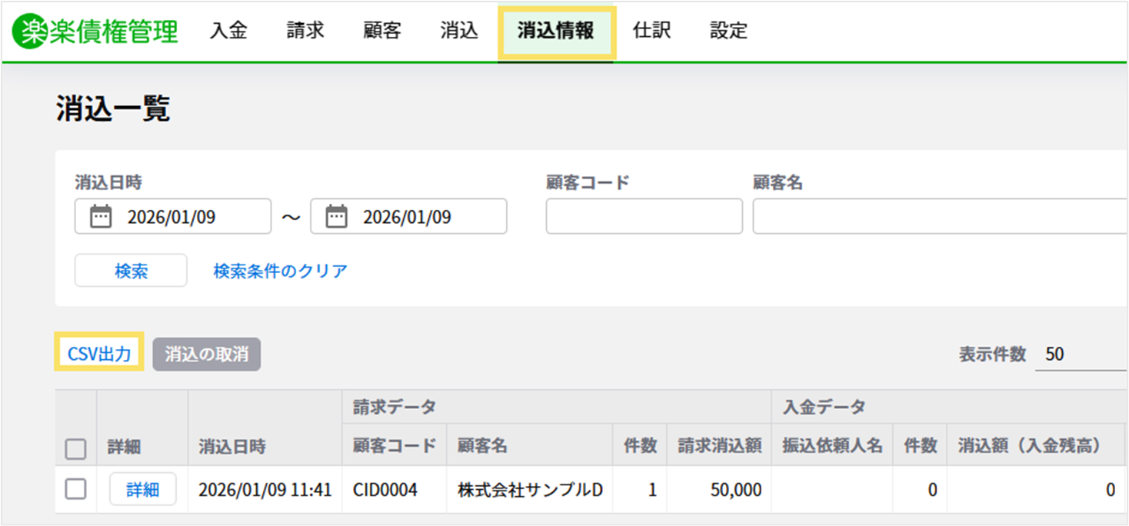This screenshot has height=526, width=1129.
Task: Select the 消込情報 tab
Action: (555, 31)
